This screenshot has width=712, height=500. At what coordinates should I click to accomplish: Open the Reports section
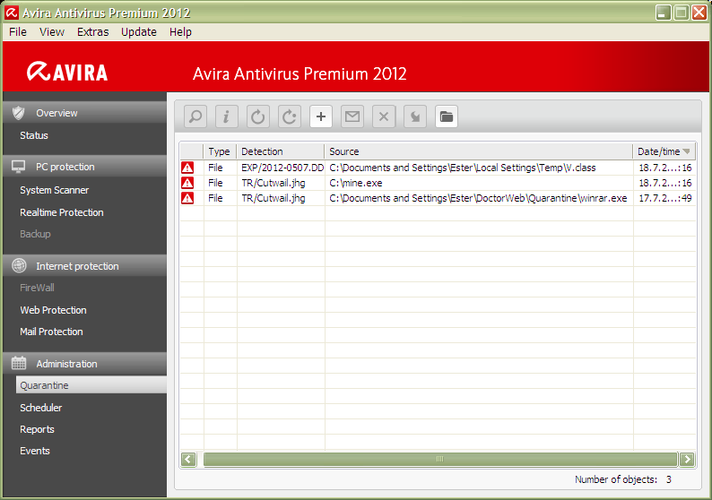(38, 429)
